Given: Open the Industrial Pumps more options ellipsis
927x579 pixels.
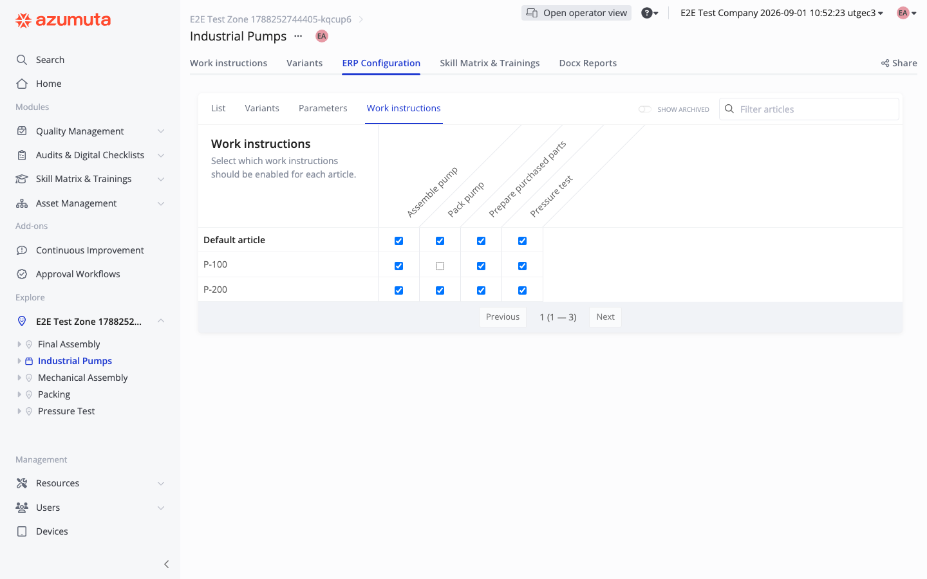Looking at the screenshot, I should (298, 36).
